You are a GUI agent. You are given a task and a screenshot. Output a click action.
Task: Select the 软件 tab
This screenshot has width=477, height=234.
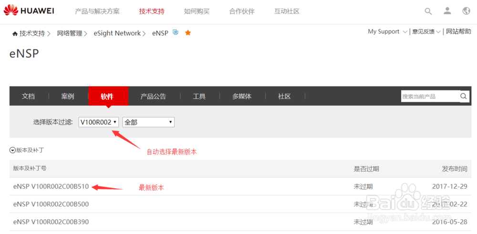coord(108,96)
